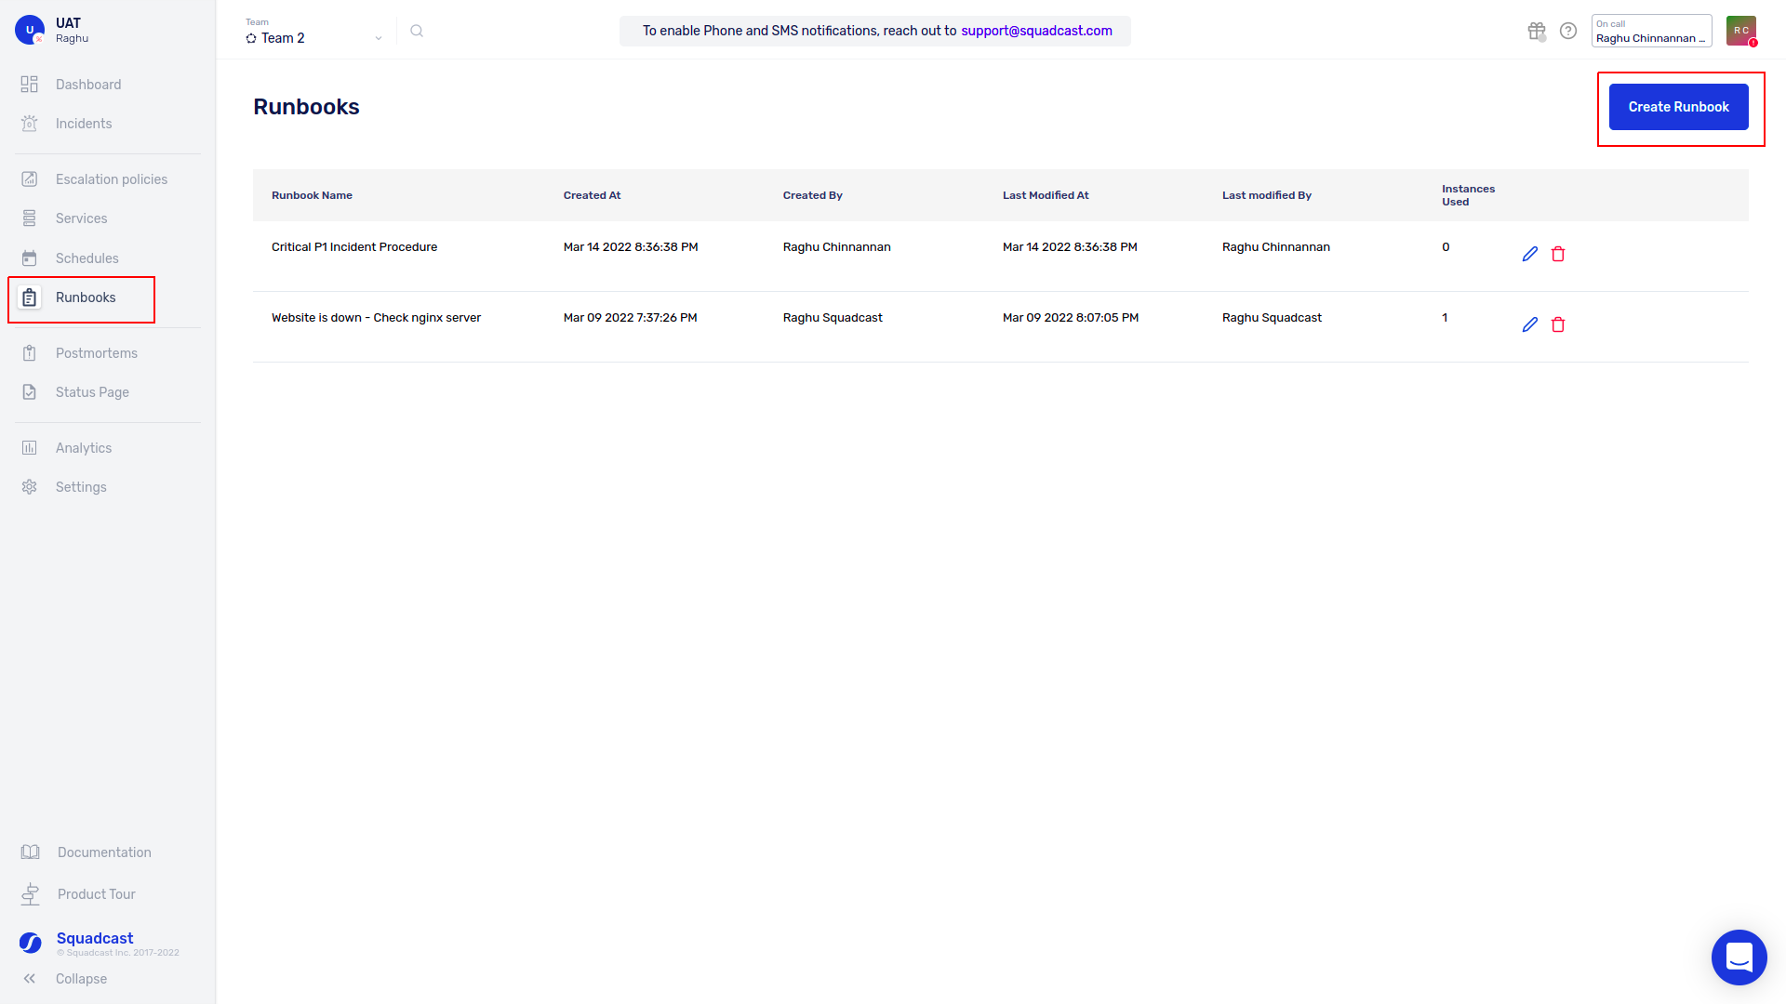Open Analytics from the sidebar
This screenshot has height=1004, width=1786.
tap(83, 447)
